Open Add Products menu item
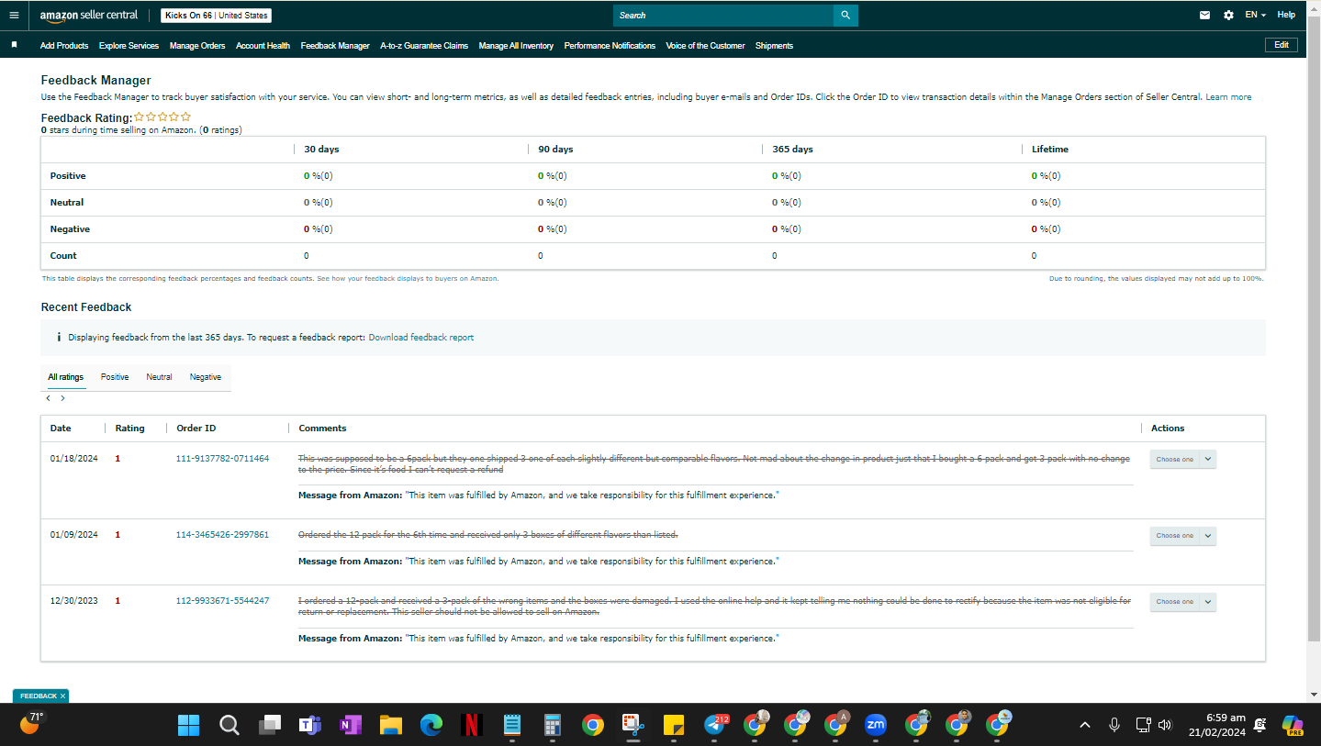 tap(64, 46)
